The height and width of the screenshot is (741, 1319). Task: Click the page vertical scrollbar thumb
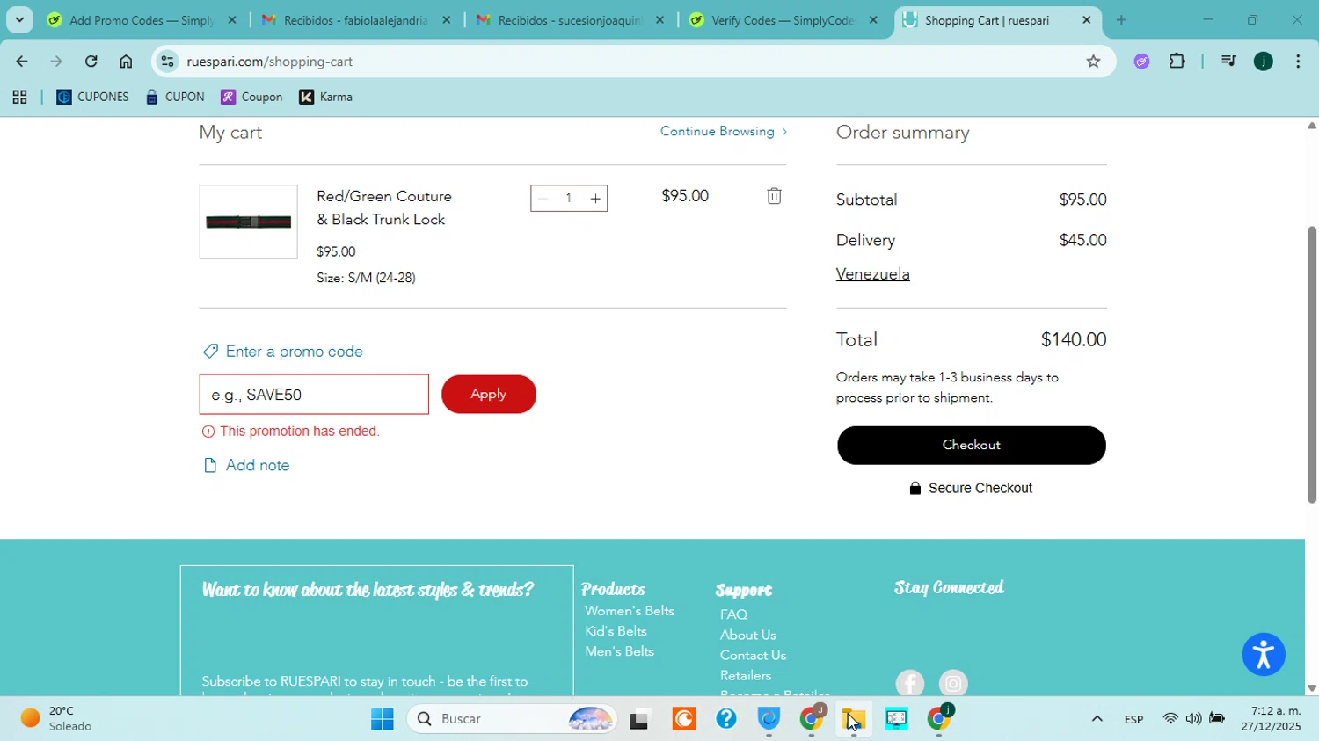[1311, 365]
